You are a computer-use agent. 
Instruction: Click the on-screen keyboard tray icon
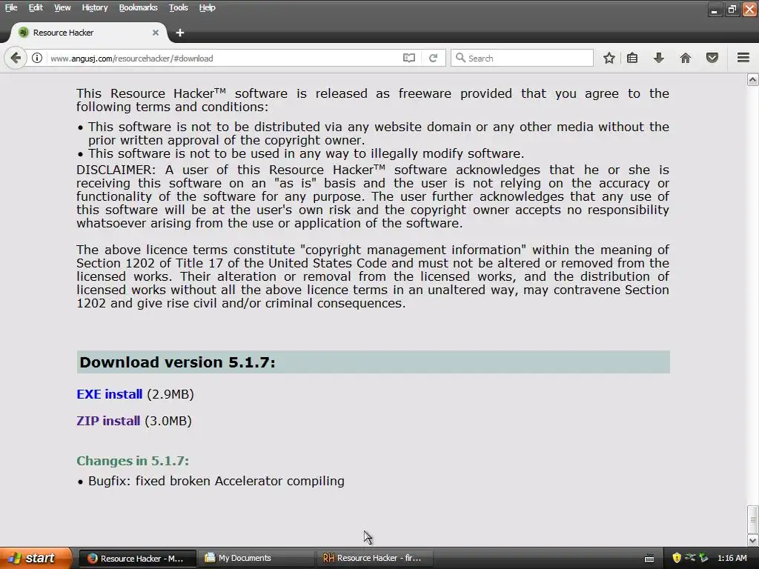tap(649, 559)
